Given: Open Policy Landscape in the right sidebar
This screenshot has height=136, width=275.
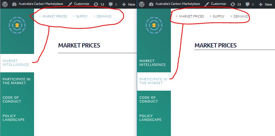Looking at the screenshot, I should point(150,118).
